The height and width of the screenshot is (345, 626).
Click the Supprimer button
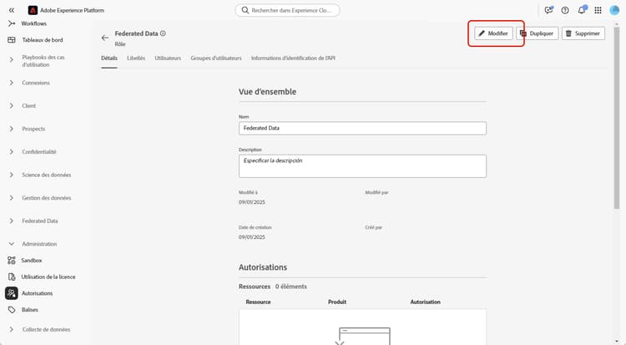pos(583,33)
